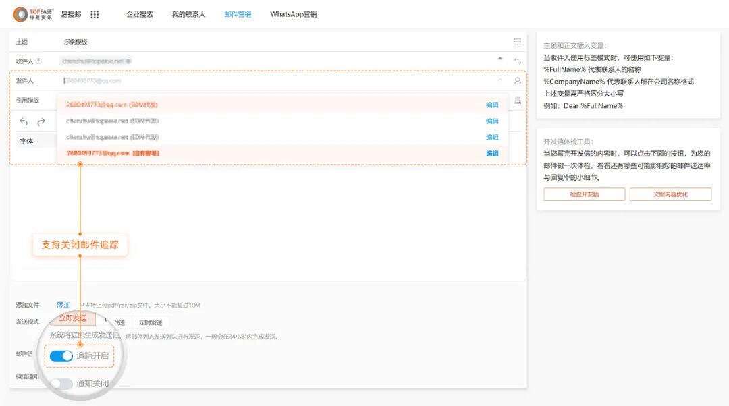Click the swap arrows icon in 收件人 row
The height and width of the screenshot is (406, 729).
point(518,61)
